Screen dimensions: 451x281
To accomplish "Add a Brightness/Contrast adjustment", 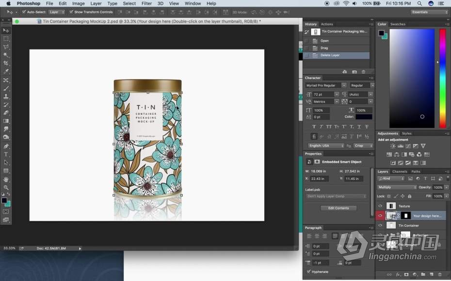I will 393,146.
